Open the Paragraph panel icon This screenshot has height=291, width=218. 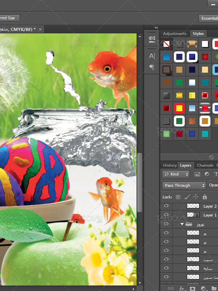tap(152, 67)
